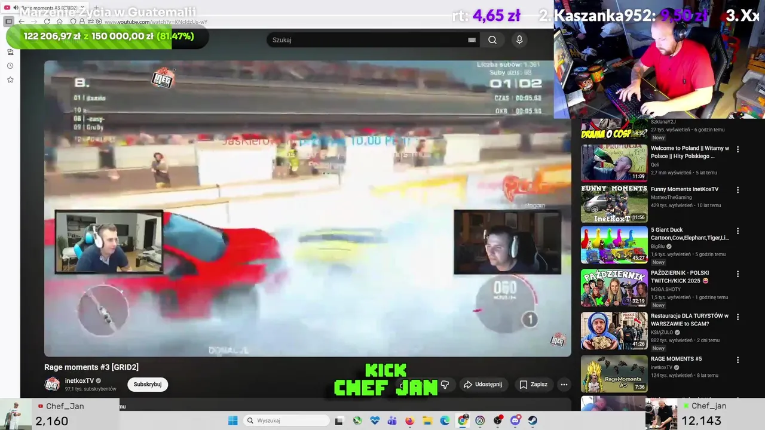Open Firefox from the taskbar
Screen dimensions: 765x430
(x=409, y=420)
